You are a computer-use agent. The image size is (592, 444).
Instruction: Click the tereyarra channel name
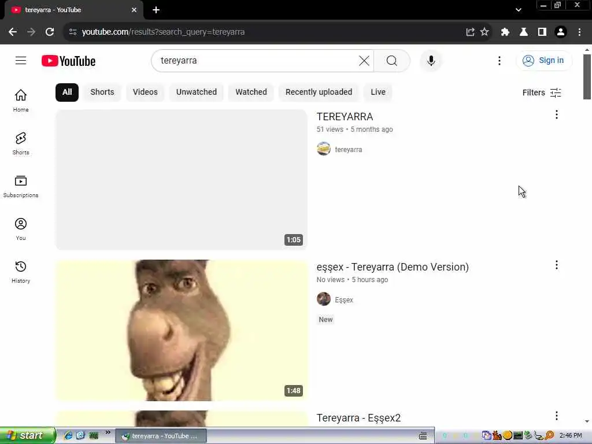[348, 150]
